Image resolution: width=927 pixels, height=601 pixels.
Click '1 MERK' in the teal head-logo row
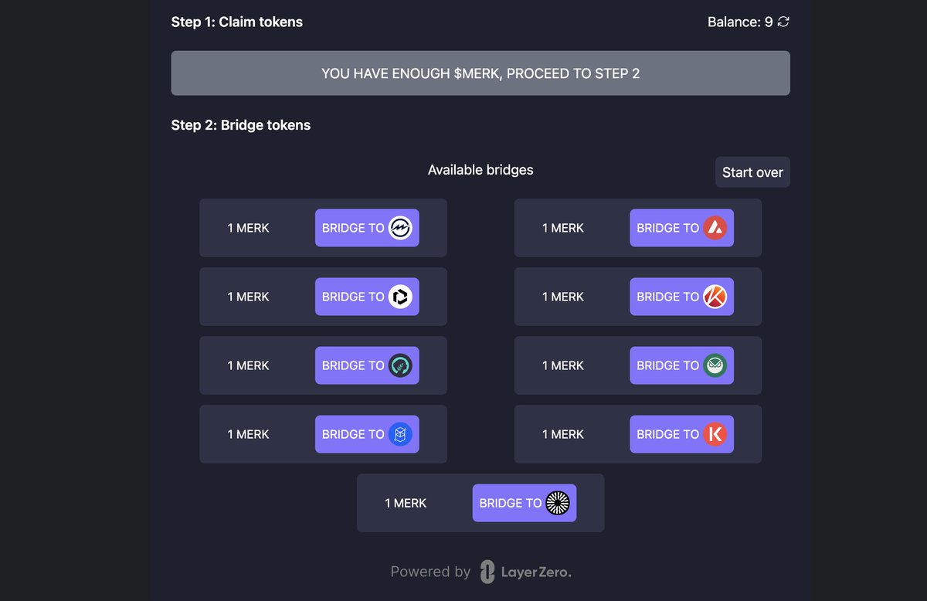248,365
